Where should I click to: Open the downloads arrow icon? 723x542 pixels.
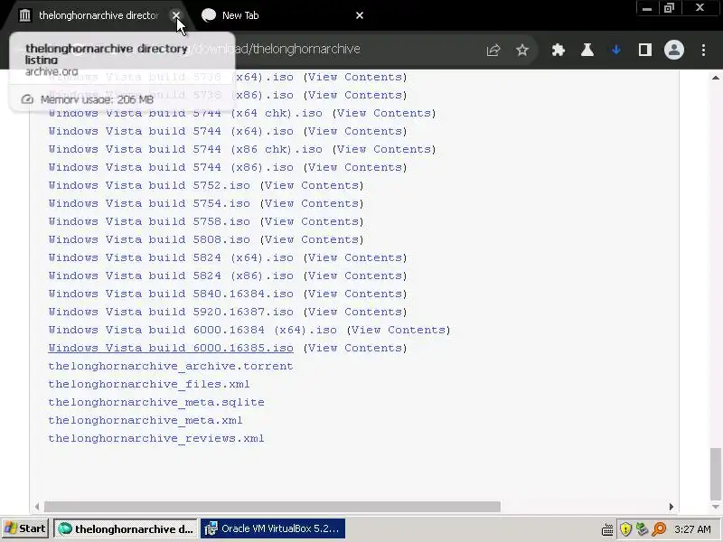tap(616, 50)
